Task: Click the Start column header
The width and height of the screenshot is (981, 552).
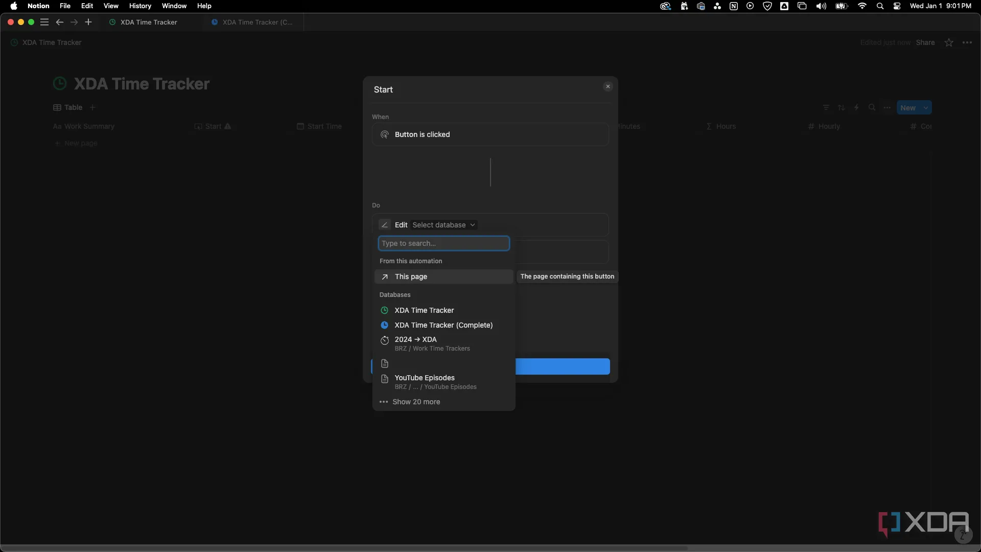Action: pos(213,126)
